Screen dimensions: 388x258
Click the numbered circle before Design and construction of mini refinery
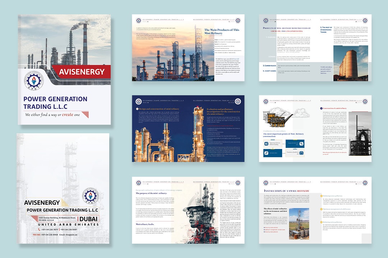(x=137, y=109)
